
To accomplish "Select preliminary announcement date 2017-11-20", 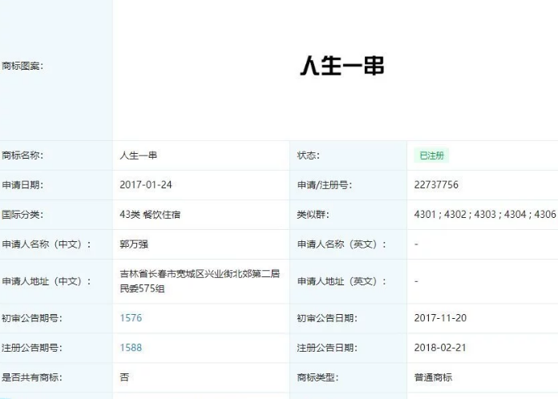I will 440,318.
